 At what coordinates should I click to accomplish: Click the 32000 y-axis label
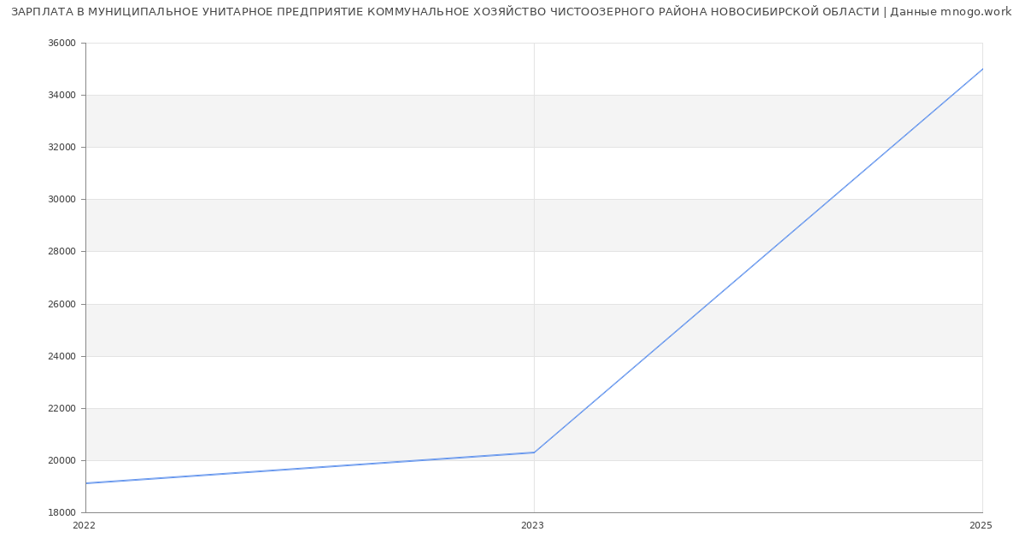pos(61,148)
